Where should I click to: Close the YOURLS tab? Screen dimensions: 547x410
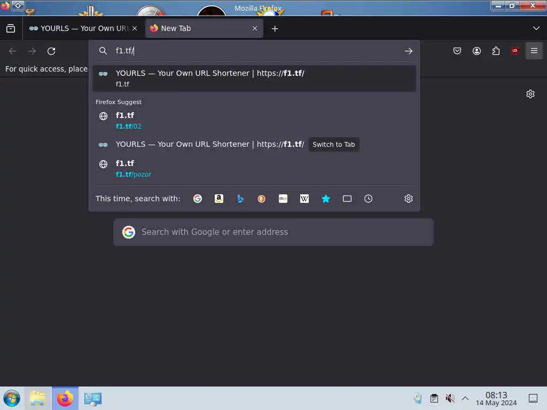[135, 29]
